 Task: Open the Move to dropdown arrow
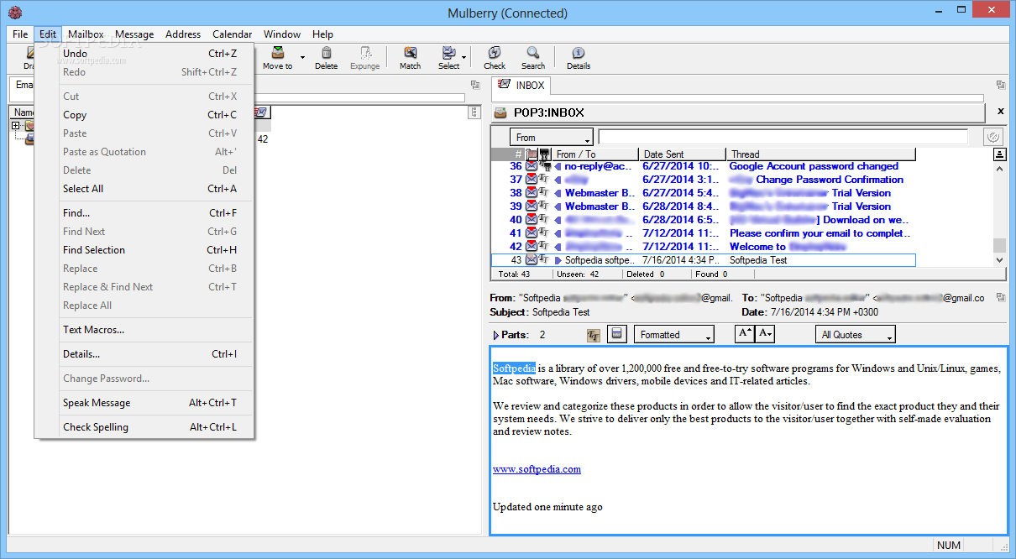pos(302,59)
